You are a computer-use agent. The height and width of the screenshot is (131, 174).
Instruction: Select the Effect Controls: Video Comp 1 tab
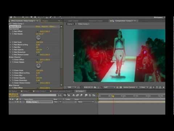click(23, 21)
